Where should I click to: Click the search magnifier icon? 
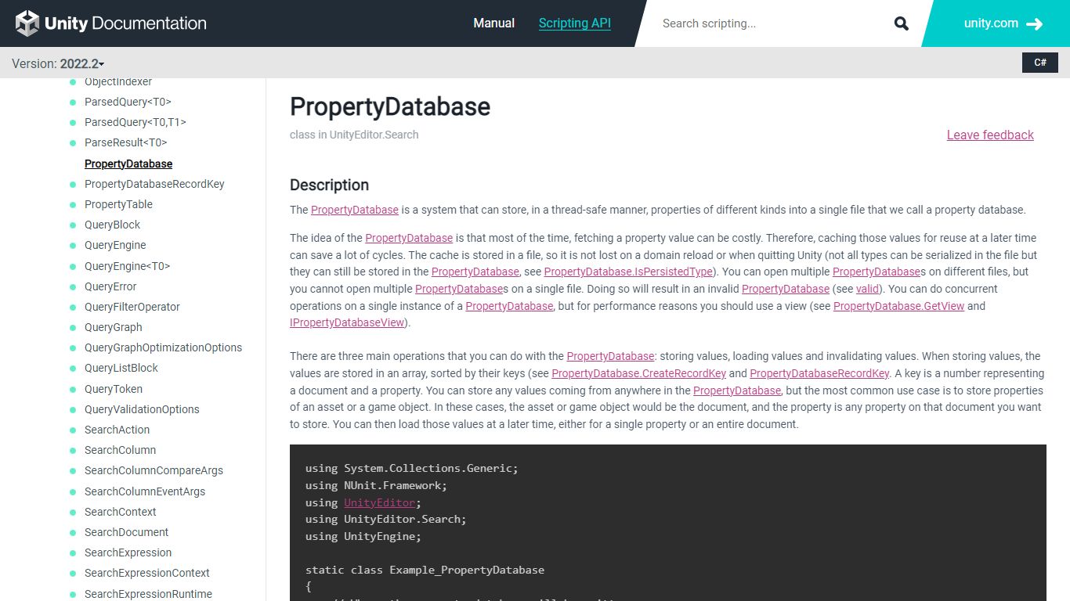[902, 23]
